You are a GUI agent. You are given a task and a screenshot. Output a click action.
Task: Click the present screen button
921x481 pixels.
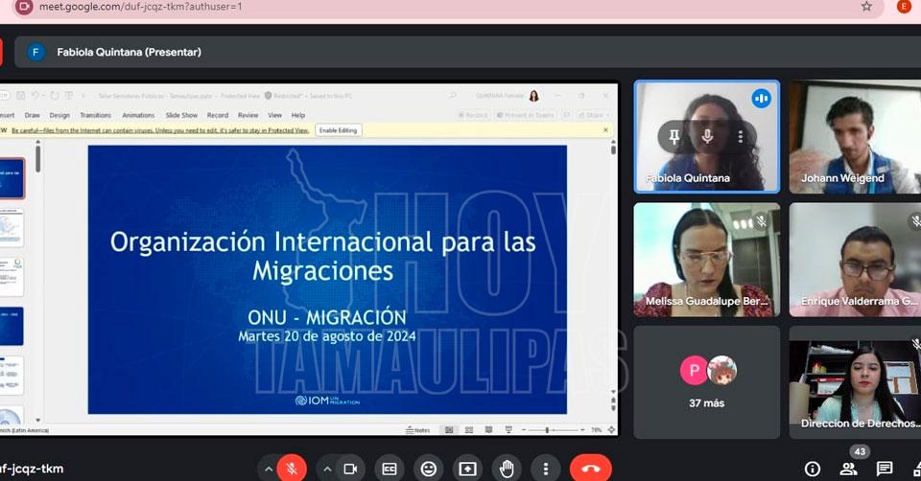(467, 469)
